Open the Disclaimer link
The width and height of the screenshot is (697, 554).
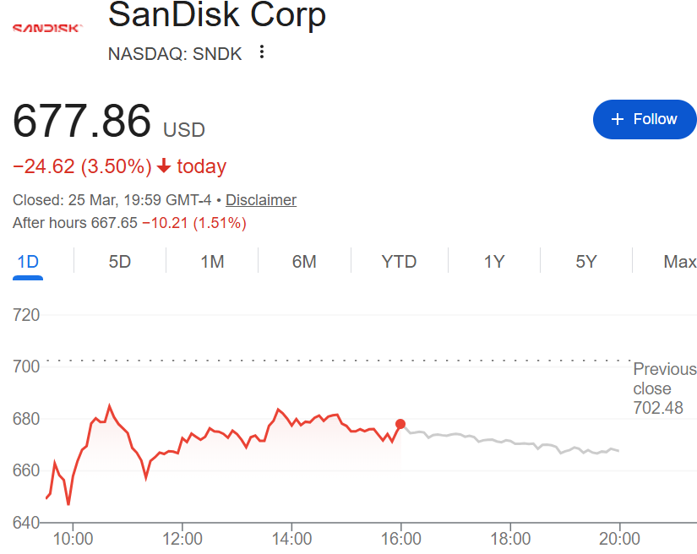(x=261, y=200)
